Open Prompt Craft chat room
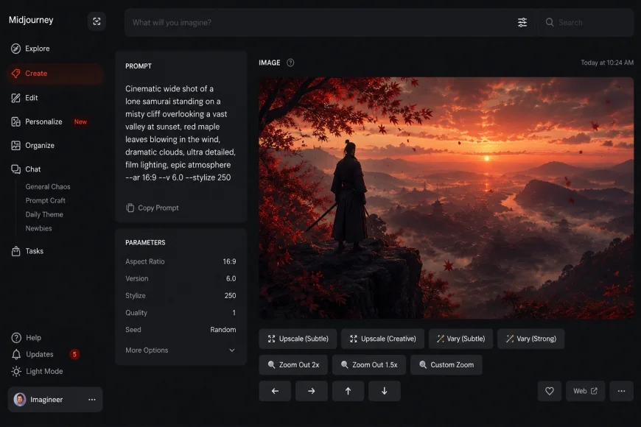Screen dimensions: 641x427 [x=46, y=201]
